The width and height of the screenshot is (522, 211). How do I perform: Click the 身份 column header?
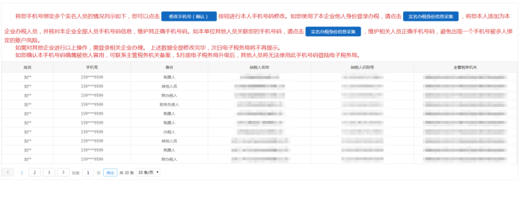[169, 67]
